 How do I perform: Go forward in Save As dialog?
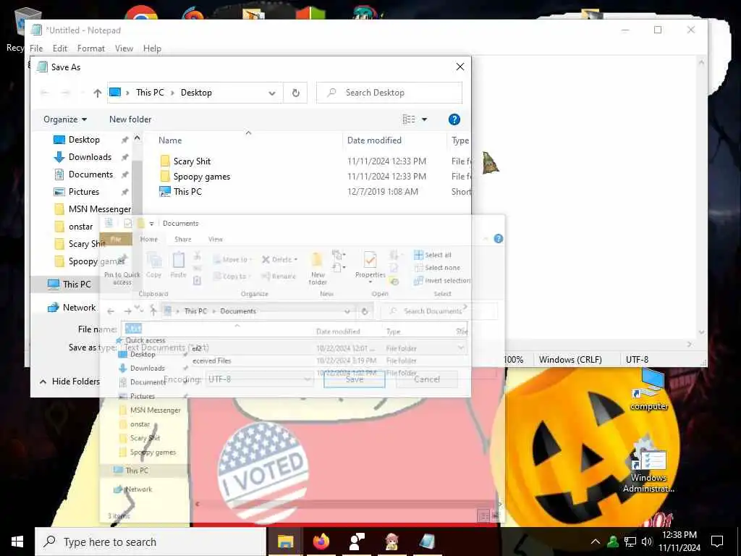66,93
